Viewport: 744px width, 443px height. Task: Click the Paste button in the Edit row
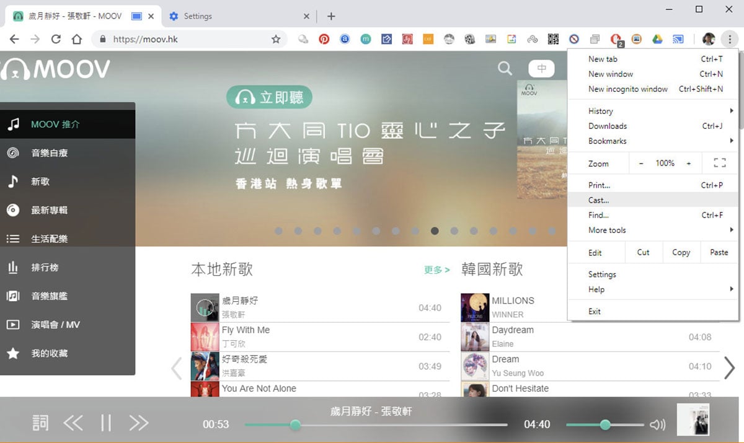click(x=719, y=252)
